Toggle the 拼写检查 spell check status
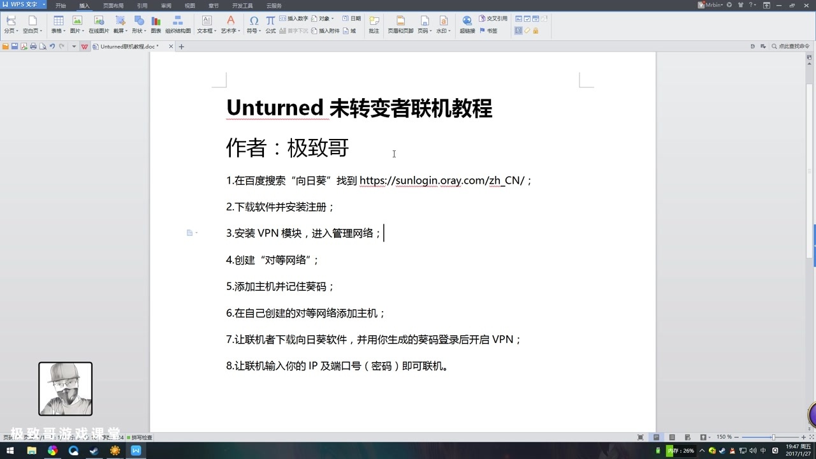 tap(139, 437)
